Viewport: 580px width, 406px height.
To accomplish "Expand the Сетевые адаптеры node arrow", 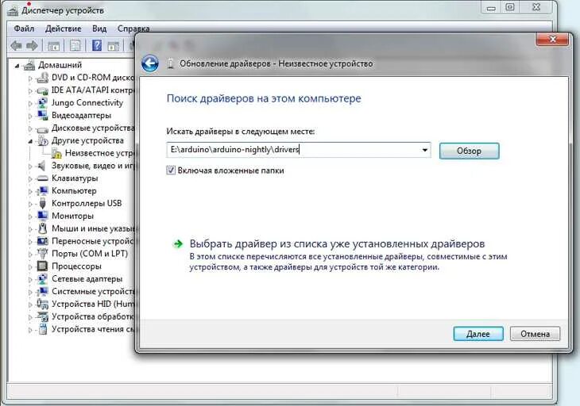I will pyautogui.click(x=30, y=279).
